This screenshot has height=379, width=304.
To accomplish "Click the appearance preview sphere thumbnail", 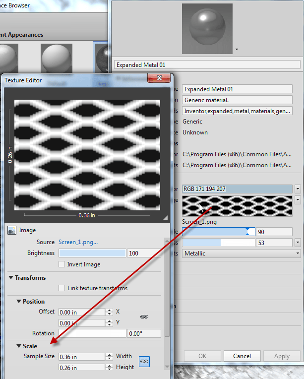I will [x=207, y=28].
